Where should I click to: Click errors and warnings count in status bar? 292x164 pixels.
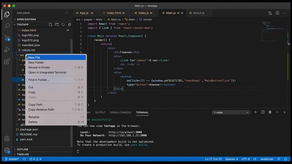36,159
